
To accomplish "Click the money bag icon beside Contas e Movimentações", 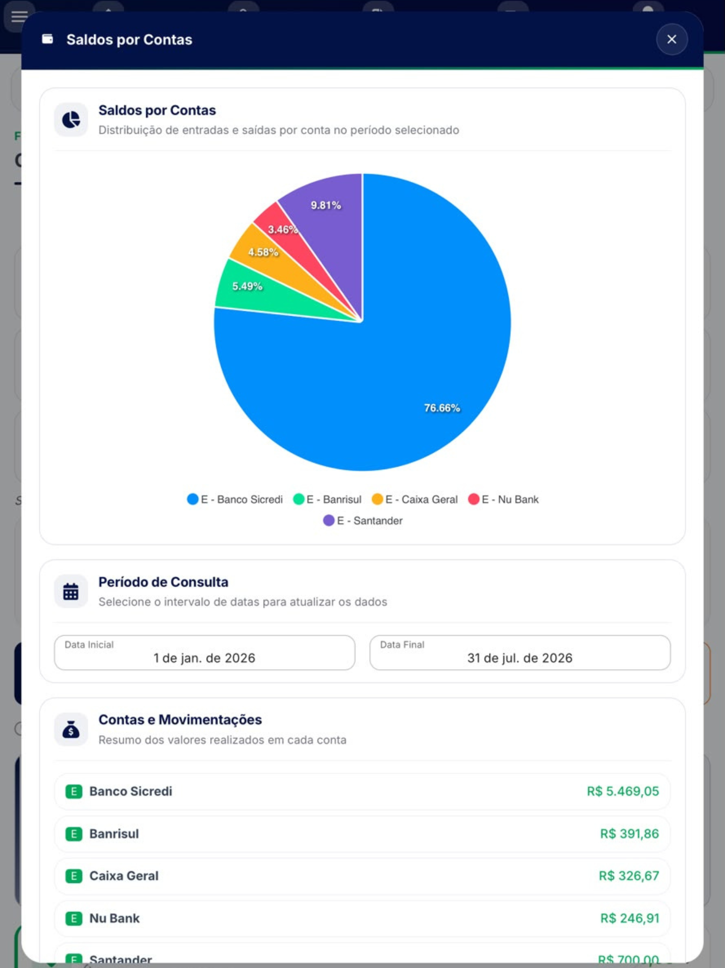I will pyautogui.click(x=71, y=729).
